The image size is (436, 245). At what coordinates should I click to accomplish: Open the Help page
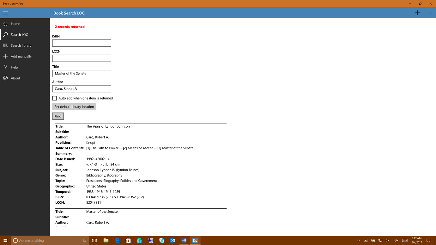[x=25, y=67]
